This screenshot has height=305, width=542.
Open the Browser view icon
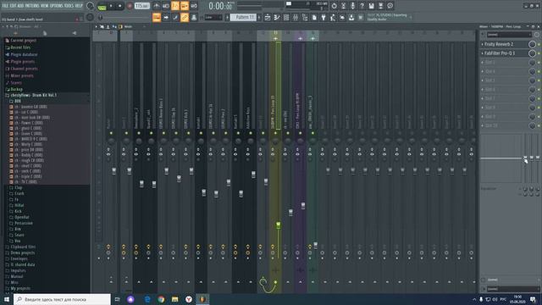(x=305, y=17)
